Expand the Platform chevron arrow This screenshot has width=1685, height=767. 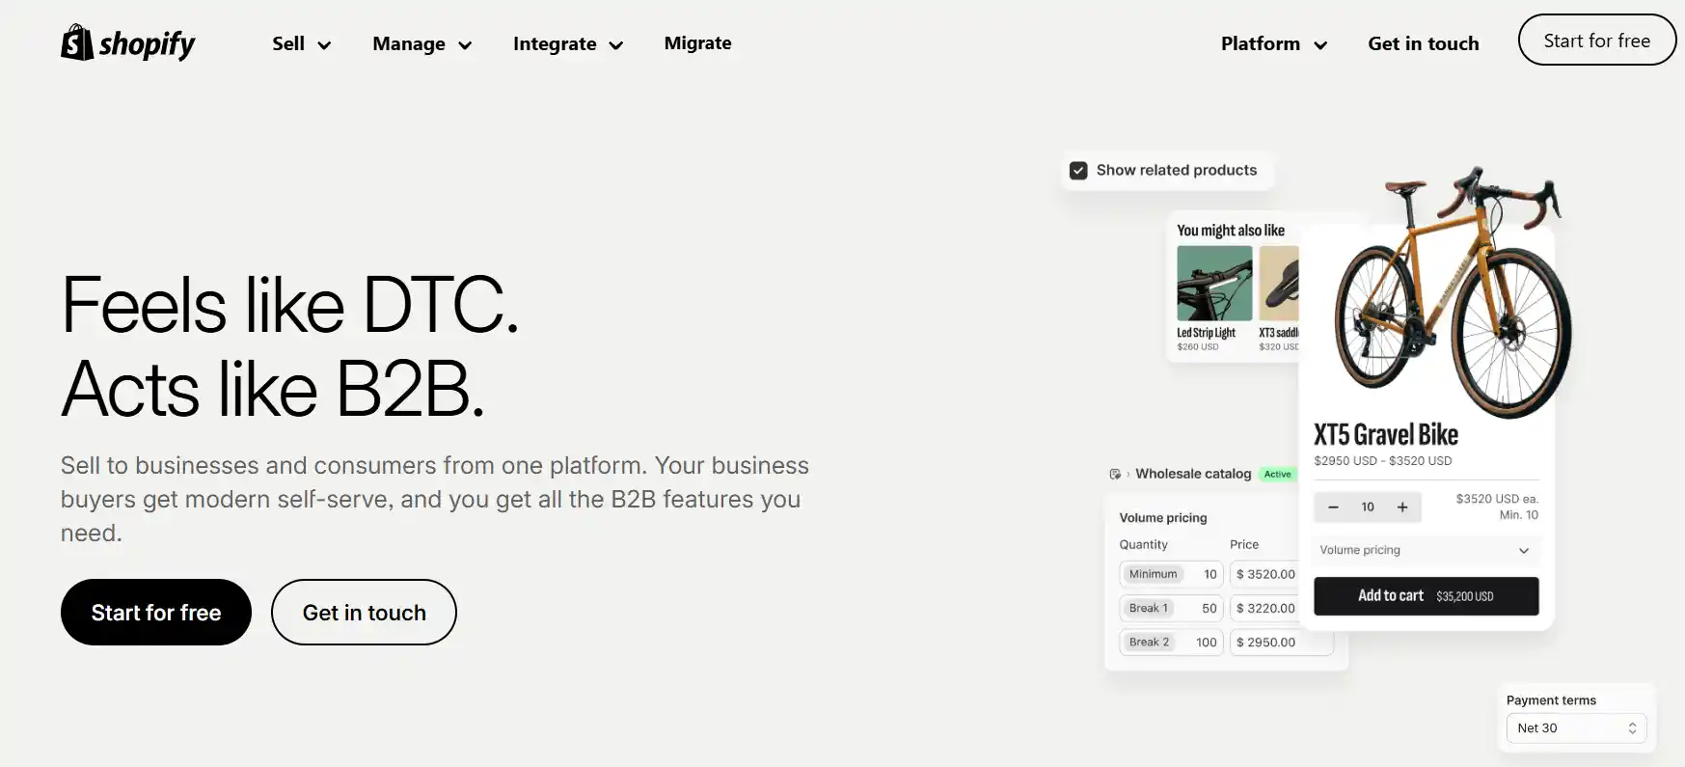(1320, 45)
